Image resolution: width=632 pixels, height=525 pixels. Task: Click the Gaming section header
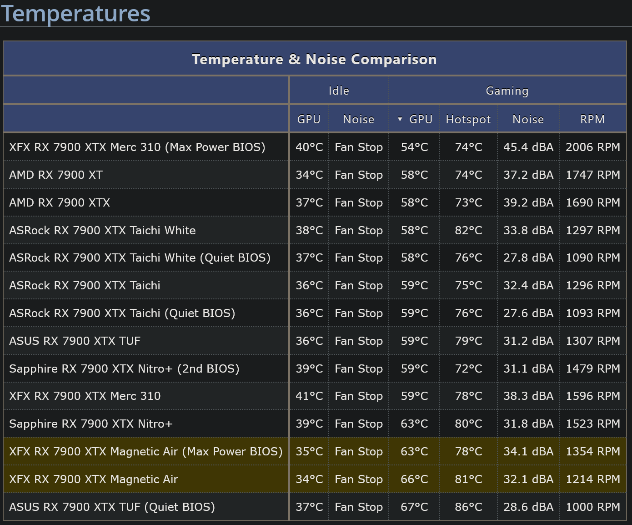507,91
